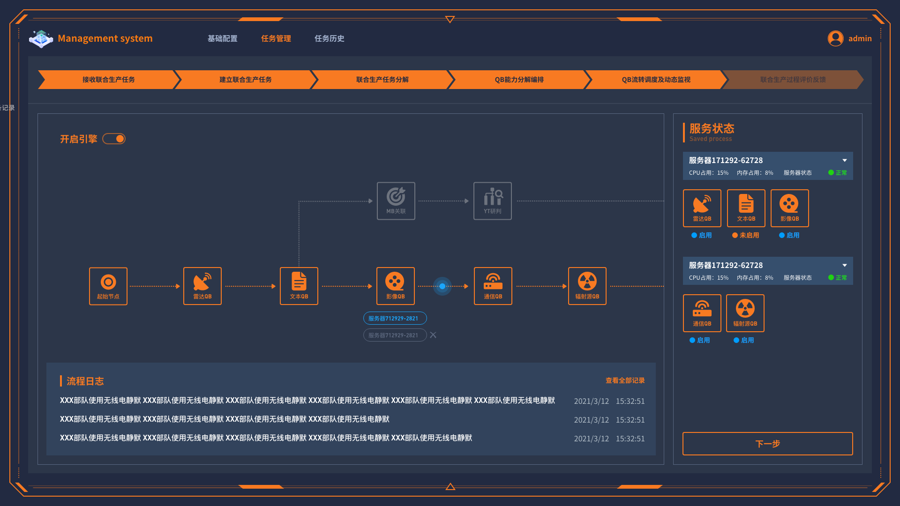
Task: Toggle 启用 status under 通信QB card
Action: 700,340
